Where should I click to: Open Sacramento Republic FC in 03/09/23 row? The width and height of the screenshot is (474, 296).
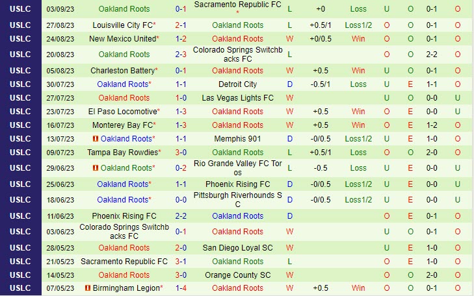238,5
